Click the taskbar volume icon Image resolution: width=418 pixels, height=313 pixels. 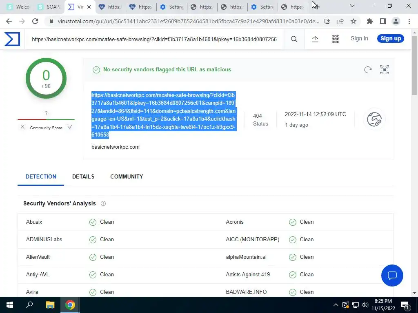pyautogui.click(x=365, y=305)
